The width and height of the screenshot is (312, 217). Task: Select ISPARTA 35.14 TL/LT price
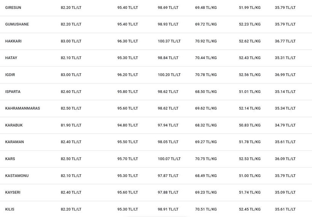[285, 92]
